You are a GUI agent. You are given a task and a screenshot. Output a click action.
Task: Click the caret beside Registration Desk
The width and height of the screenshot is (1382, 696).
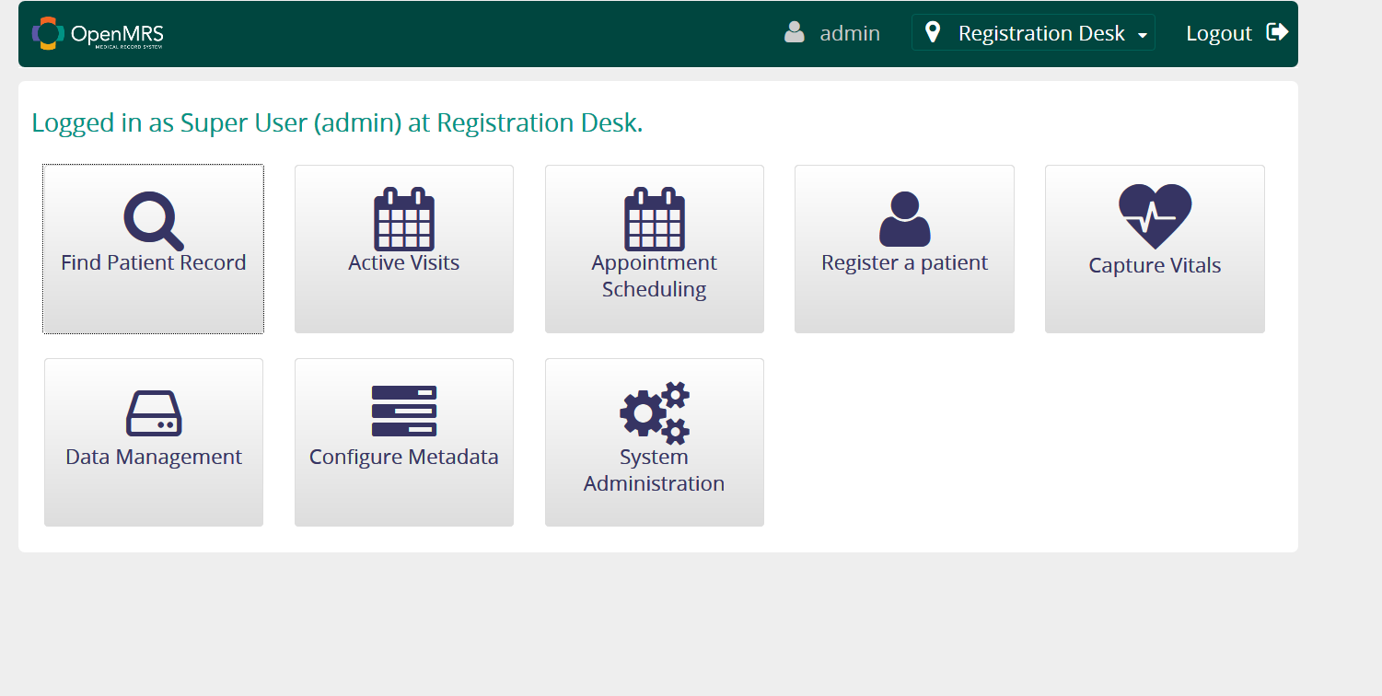click(x=1143, y=35)
